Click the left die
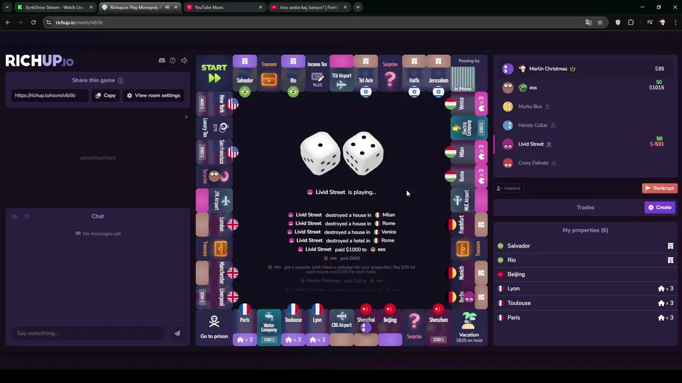The height and width of the screenshot is (383, 682). point(320,153)
